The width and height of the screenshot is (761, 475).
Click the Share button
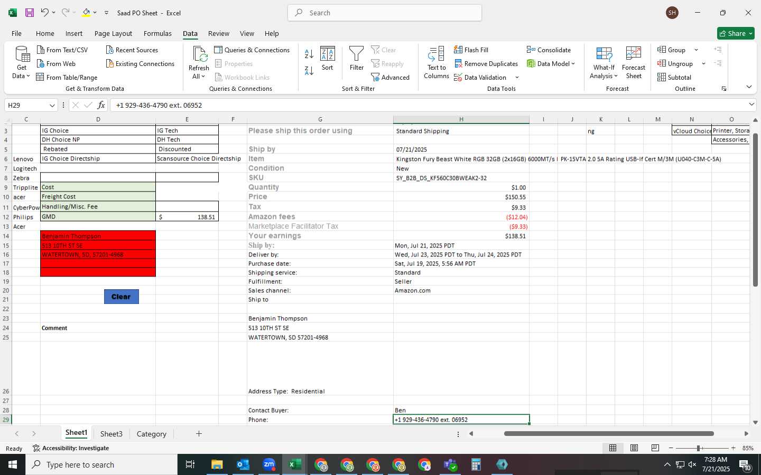(736, 33)
